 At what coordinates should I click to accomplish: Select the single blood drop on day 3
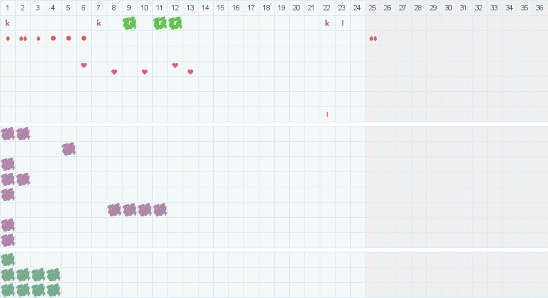coord(38,38)
